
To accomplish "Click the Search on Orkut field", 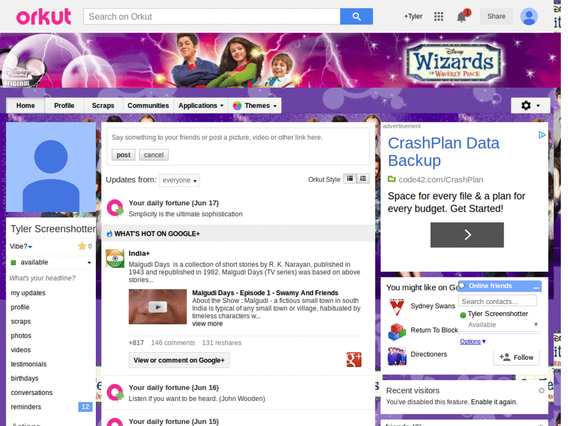I will [211, 17].
